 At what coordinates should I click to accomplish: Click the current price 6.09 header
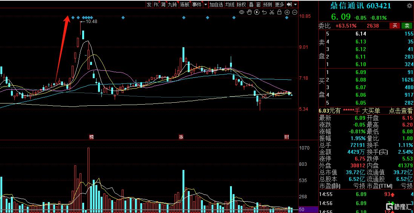click(x=341, y=17)
